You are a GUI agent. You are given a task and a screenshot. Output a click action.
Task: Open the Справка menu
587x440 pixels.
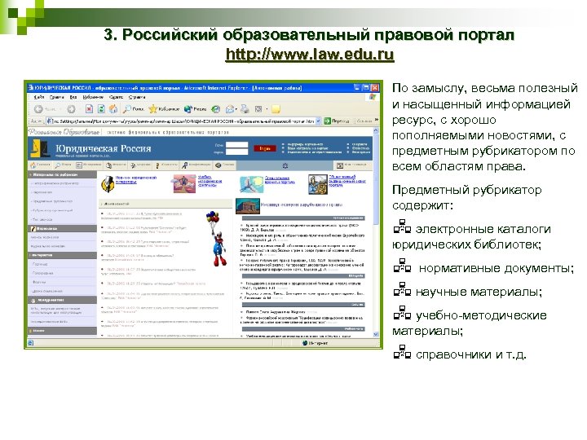click(x=137, y=97)
